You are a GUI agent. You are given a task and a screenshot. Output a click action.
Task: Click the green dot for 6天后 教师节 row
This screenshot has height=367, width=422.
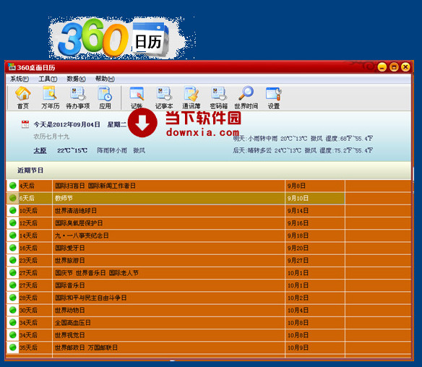point(13,198)
